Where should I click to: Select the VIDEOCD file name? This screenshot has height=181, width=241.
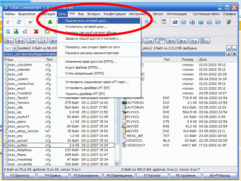pyautogui.click(x=135, y=140)
